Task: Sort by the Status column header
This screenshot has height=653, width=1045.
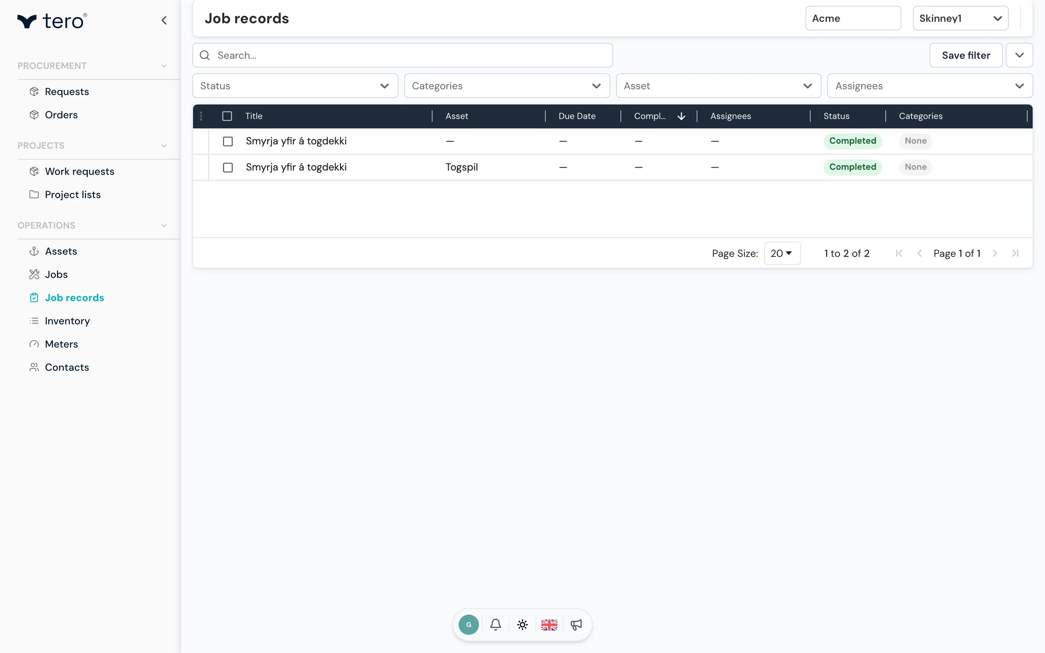Action: (x=836, y=116)
